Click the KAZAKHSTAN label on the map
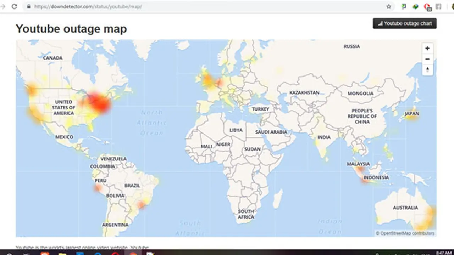Image resolution: width=454 pixels, height=255 pixels. (x=304, y=92)
